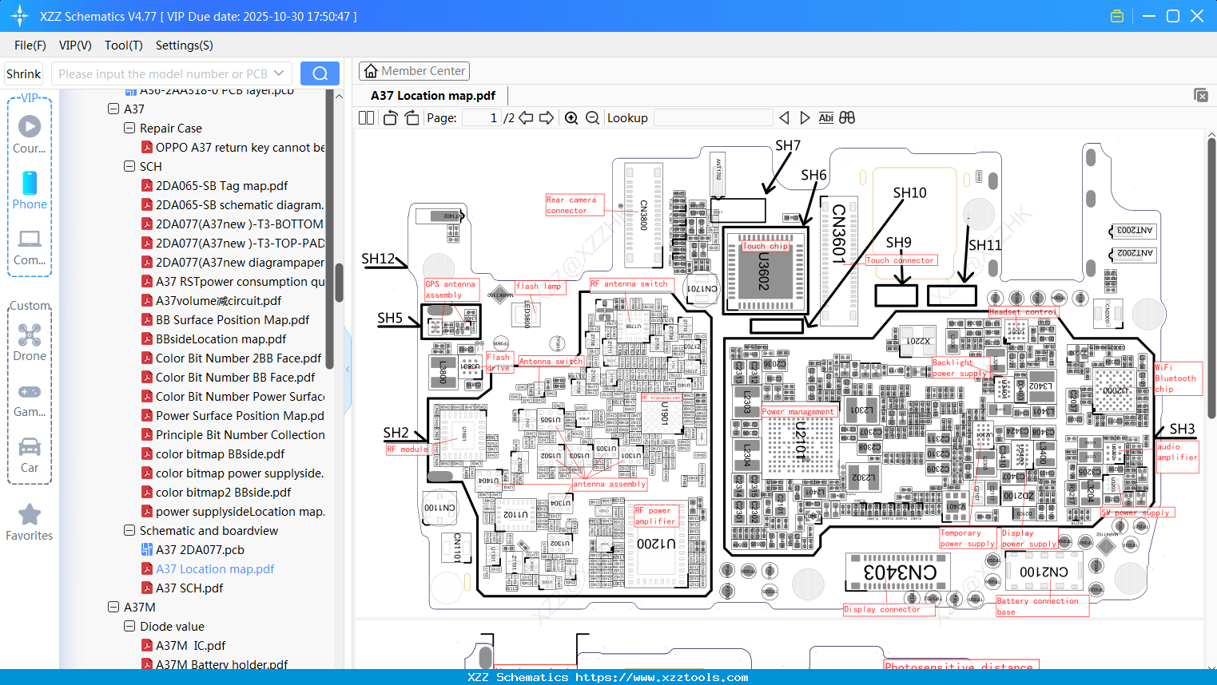Open the A37 2DA077.pcb boardview file
Screen dimensions: 1217x685
pyautogui.click(x=200, y=549)
